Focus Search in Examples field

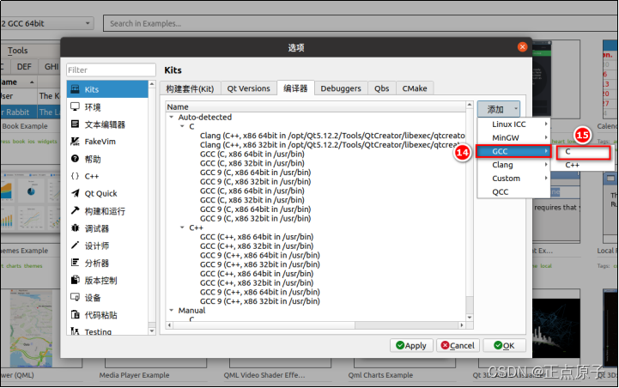coord(361,23)
